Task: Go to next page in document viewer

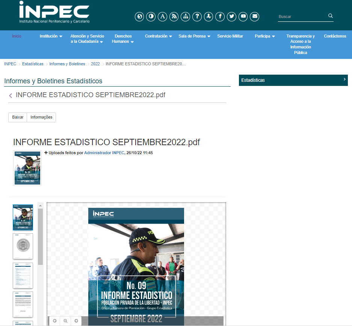Action: (76, 321)
